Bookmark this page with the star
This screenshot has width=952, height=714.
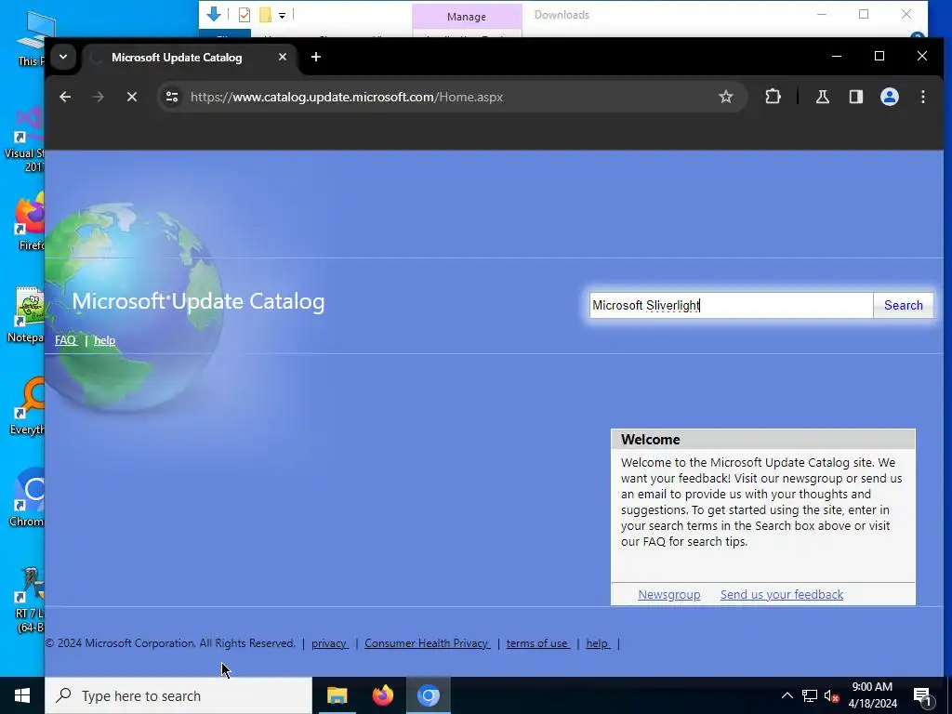[x=725, y=97]
